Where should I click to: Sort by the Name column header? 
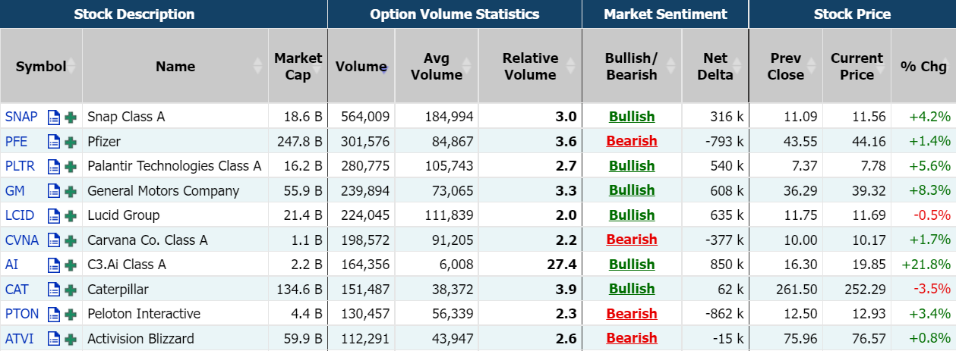tap(175, 66)
